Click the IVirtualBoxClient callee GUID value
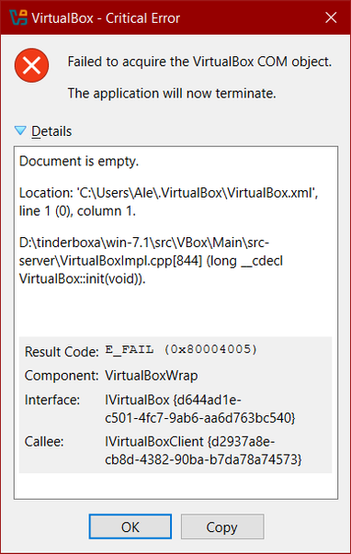This screenshot has width=351, height=554. (203, 450)
